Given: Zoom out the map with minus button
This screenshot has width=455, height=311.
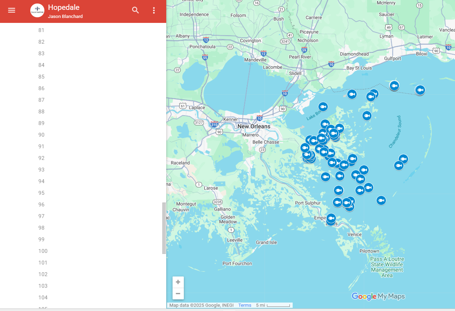Looking at the screenshot, I should click(x=178, y=293).
